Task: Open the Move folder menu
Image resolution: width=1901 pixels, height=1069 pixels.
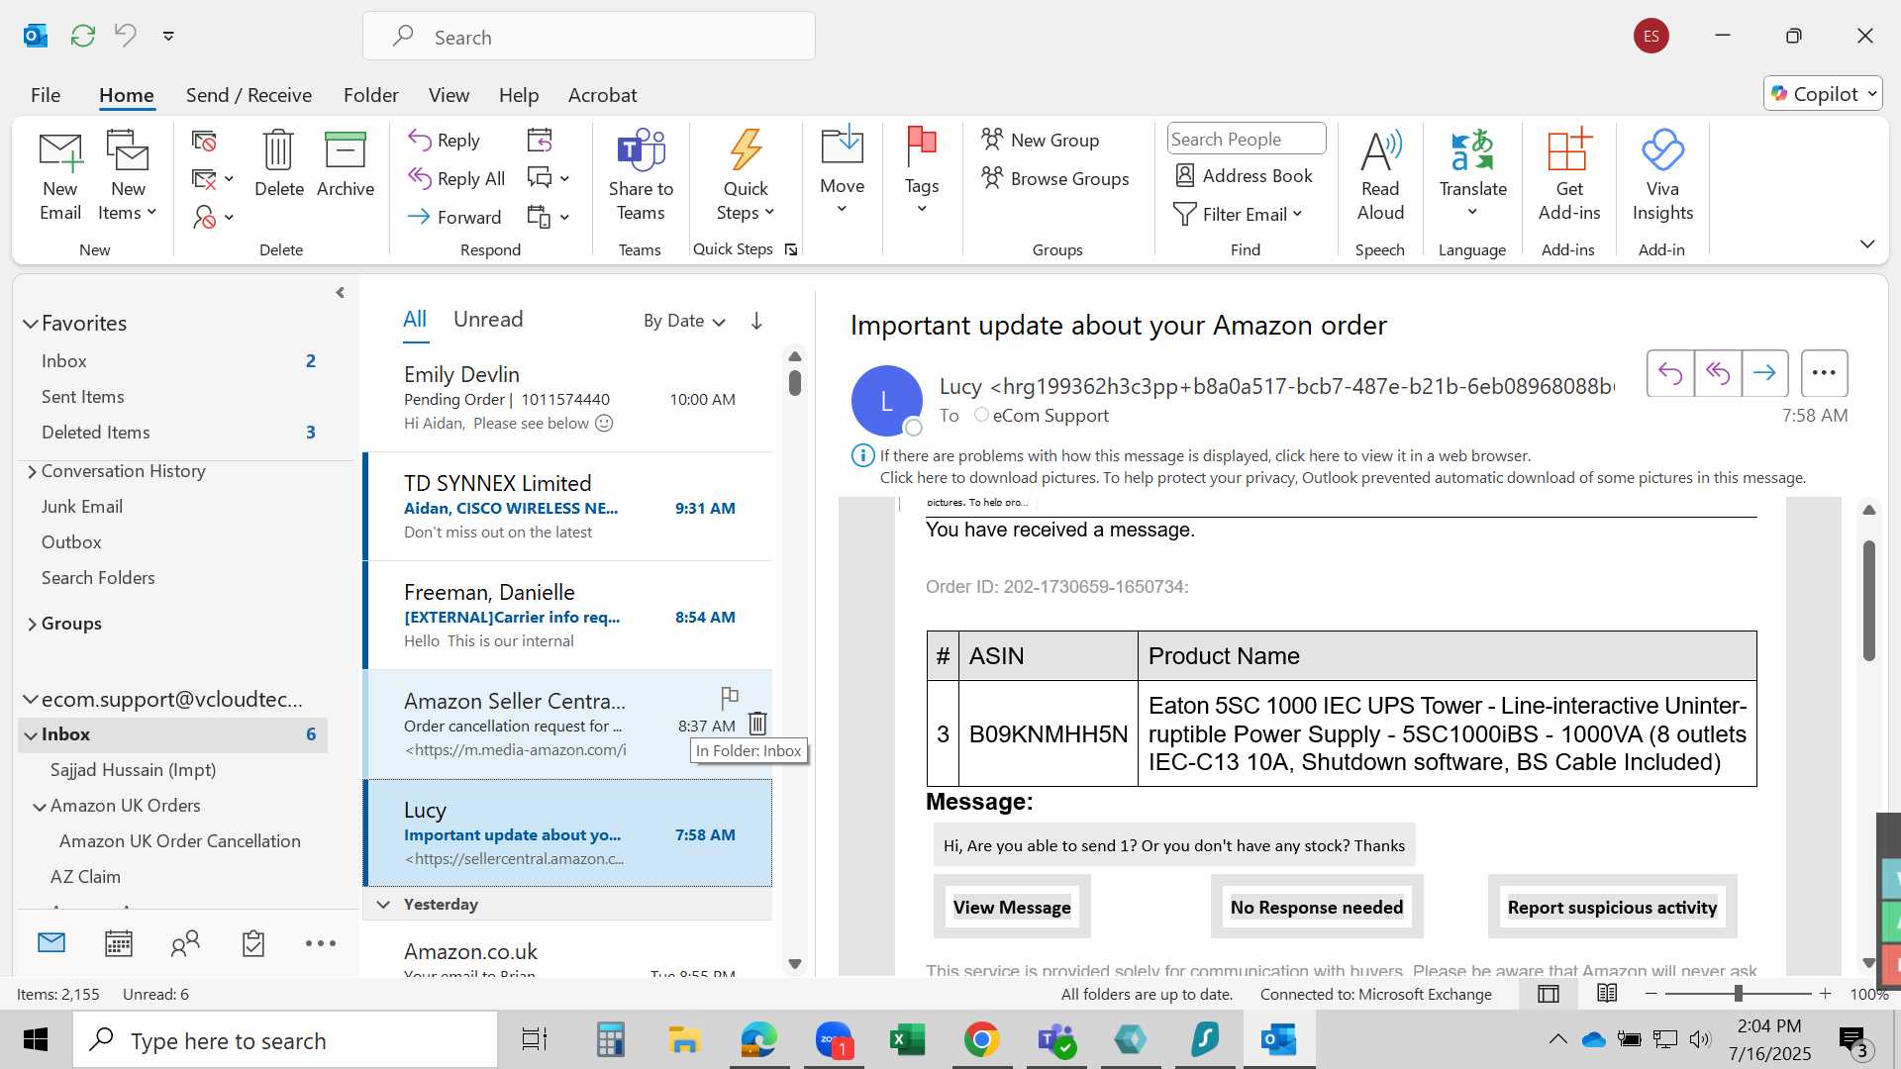Action: click(842, 170)
